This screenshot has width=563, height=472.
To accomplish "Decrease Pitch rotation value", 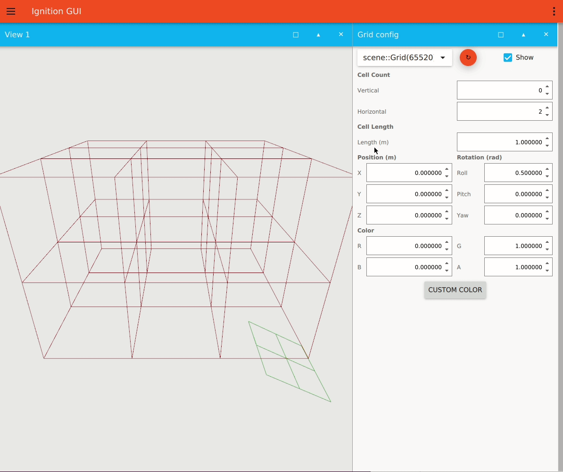I will click(x=547, y=198).
